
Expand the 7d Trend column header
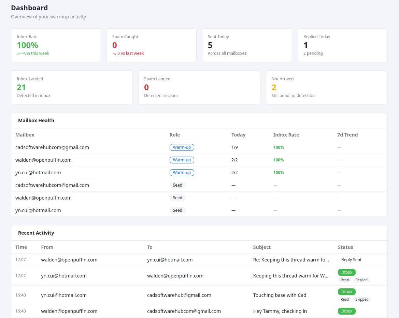(x=347, y=134)
